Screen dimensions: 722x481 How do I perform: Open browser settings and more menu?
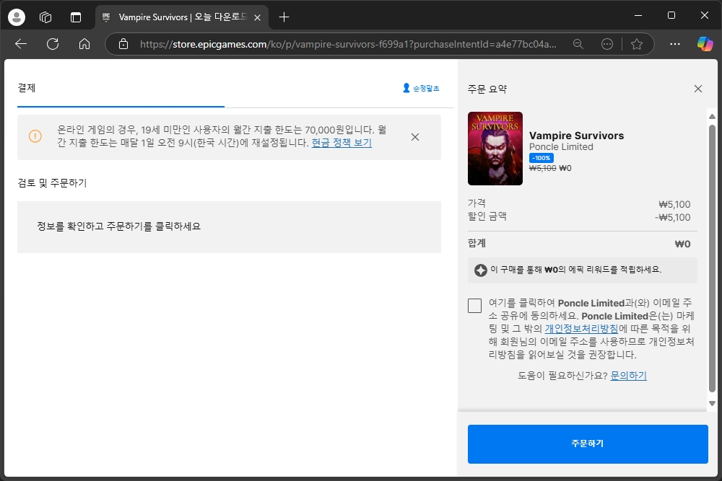(675, 44)
